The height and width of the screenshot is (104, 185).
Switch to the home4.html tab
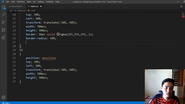point(16,6)
